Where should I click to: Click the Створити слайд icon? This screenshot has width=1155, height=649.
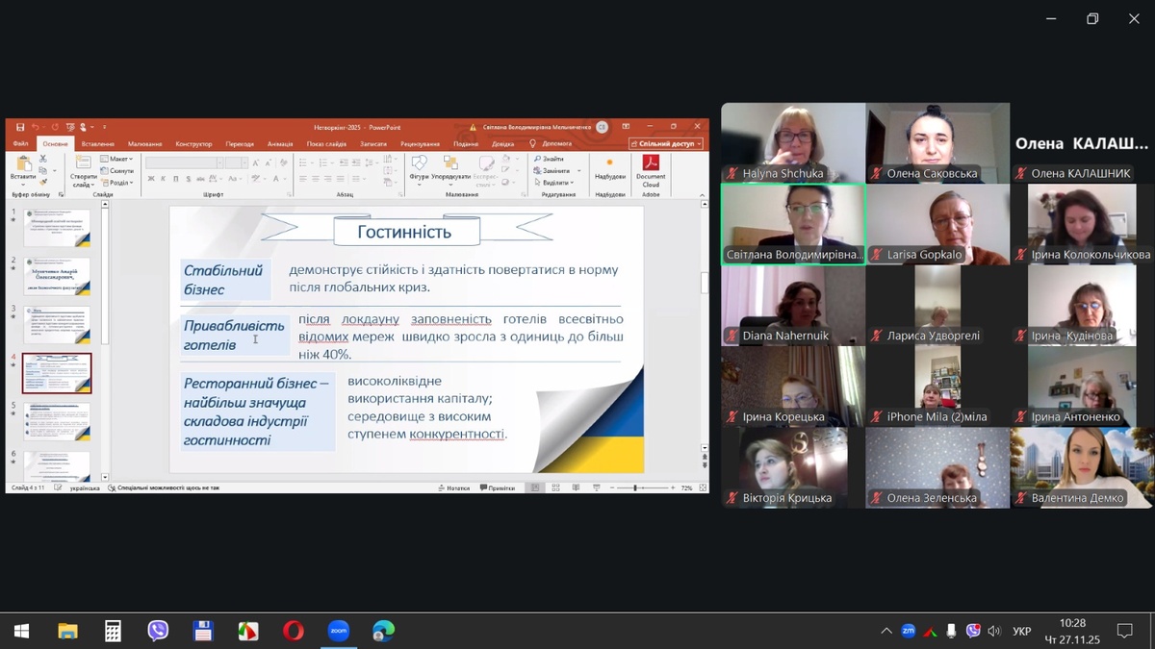(x=83, y=163)
